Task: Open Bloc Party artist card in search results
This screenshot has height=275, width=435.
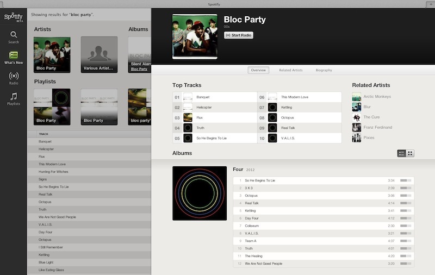Action: 52,54
